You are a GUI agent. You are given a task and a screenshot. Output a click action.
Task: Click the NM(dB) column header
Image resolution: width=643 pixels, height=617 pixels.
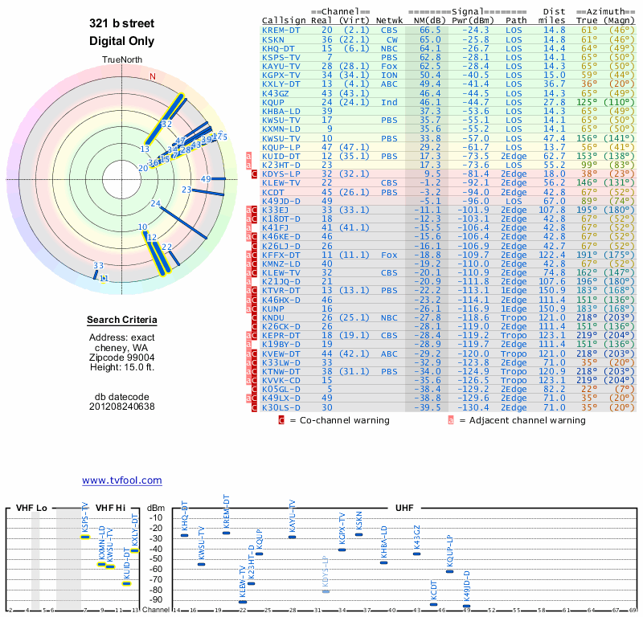430,21
